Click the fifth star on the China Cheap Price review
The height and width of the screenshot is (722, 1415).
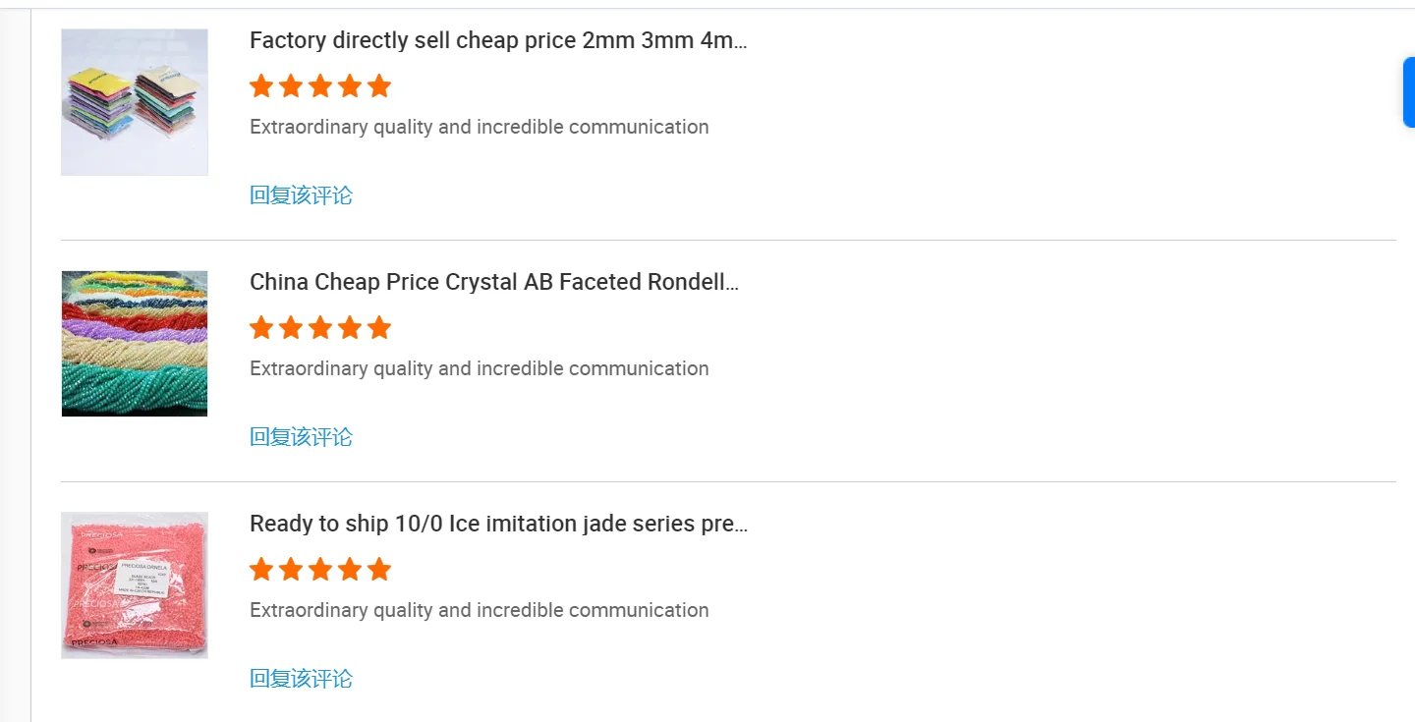coord(379,328)
